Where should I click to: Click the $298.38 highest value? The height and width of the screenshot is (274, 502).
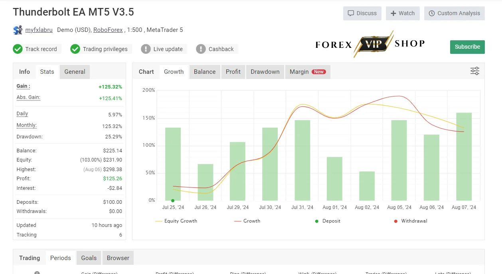pos(113,170)
